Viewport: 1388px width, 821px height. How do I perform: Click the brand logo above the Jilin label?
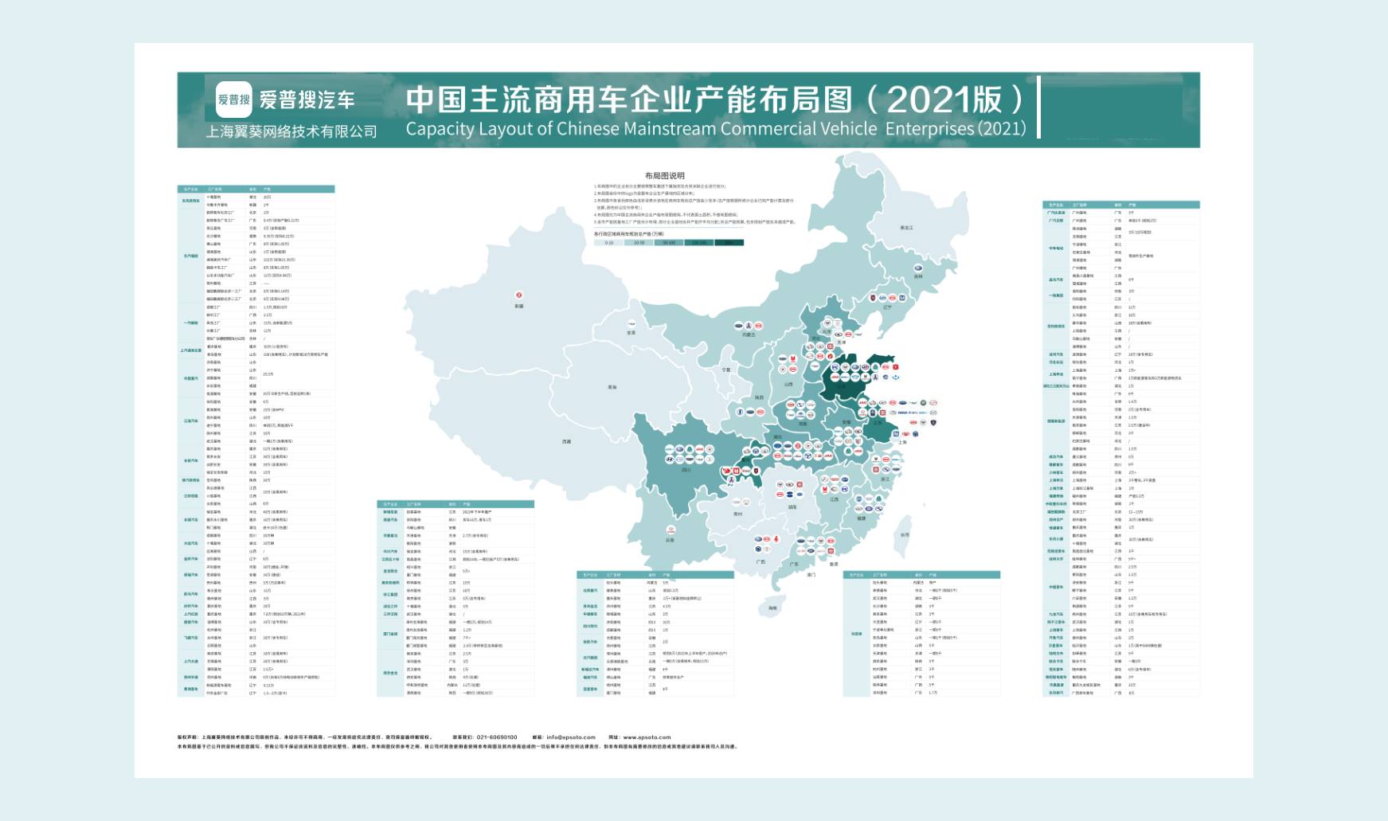[x=917, y=268]
